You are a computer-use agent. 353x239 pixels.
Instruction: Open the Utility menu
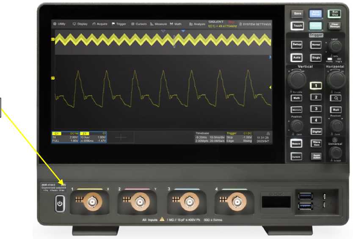pyautogui.click(x=60, y=24)
